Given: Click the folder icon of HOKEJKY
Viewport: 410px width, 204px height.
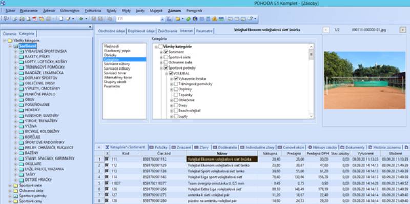Looking at the screenshot, I should click(21, 110).
